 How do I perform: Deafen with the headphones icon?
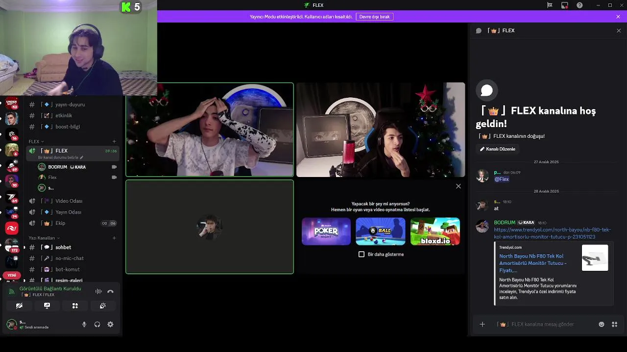97,324
